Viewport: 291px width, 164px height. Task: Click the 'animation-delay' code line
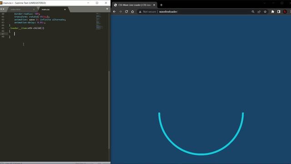(x=30, y=22)
